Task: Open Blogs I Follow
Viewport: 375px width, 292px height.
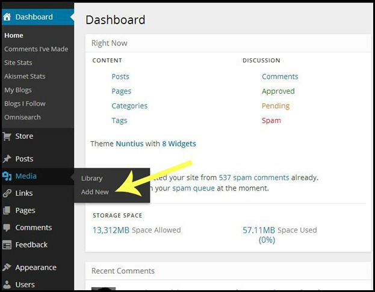Action: pyautogui.click(x=25, y=103)
